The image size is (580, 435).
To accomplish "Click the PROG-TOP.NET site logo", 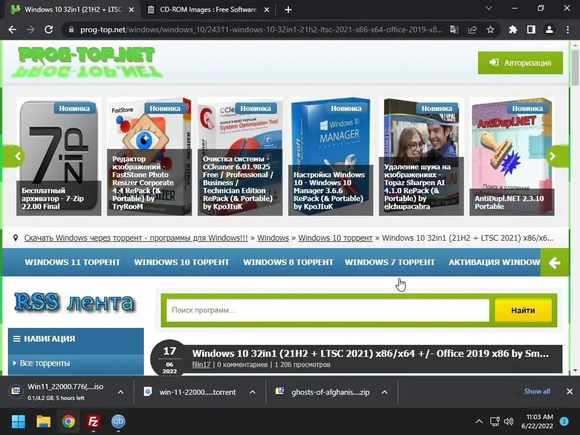I will pyautogui.click(x=87, y=62).
